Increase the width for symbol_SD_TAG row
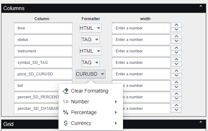The width and height of the screenshot is (208, 131). click(x=176, y=60)
